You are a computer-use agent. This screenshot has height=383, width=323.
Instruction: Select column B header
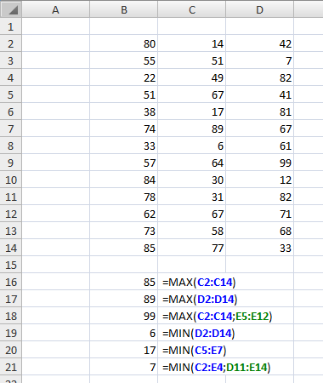click(124, 9)
